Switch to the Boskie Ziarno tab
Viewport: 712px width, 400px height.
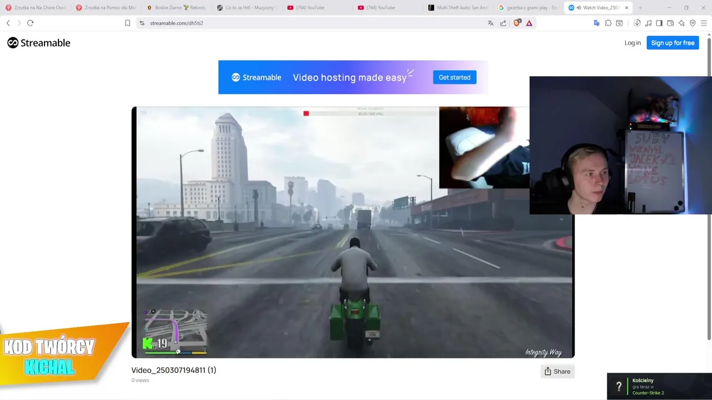click(176, 8)
